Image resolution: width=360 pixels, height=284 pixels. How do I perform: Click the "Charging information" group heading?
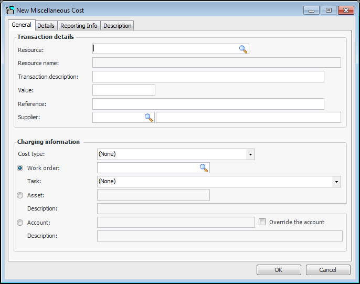[x=48, y=142]
